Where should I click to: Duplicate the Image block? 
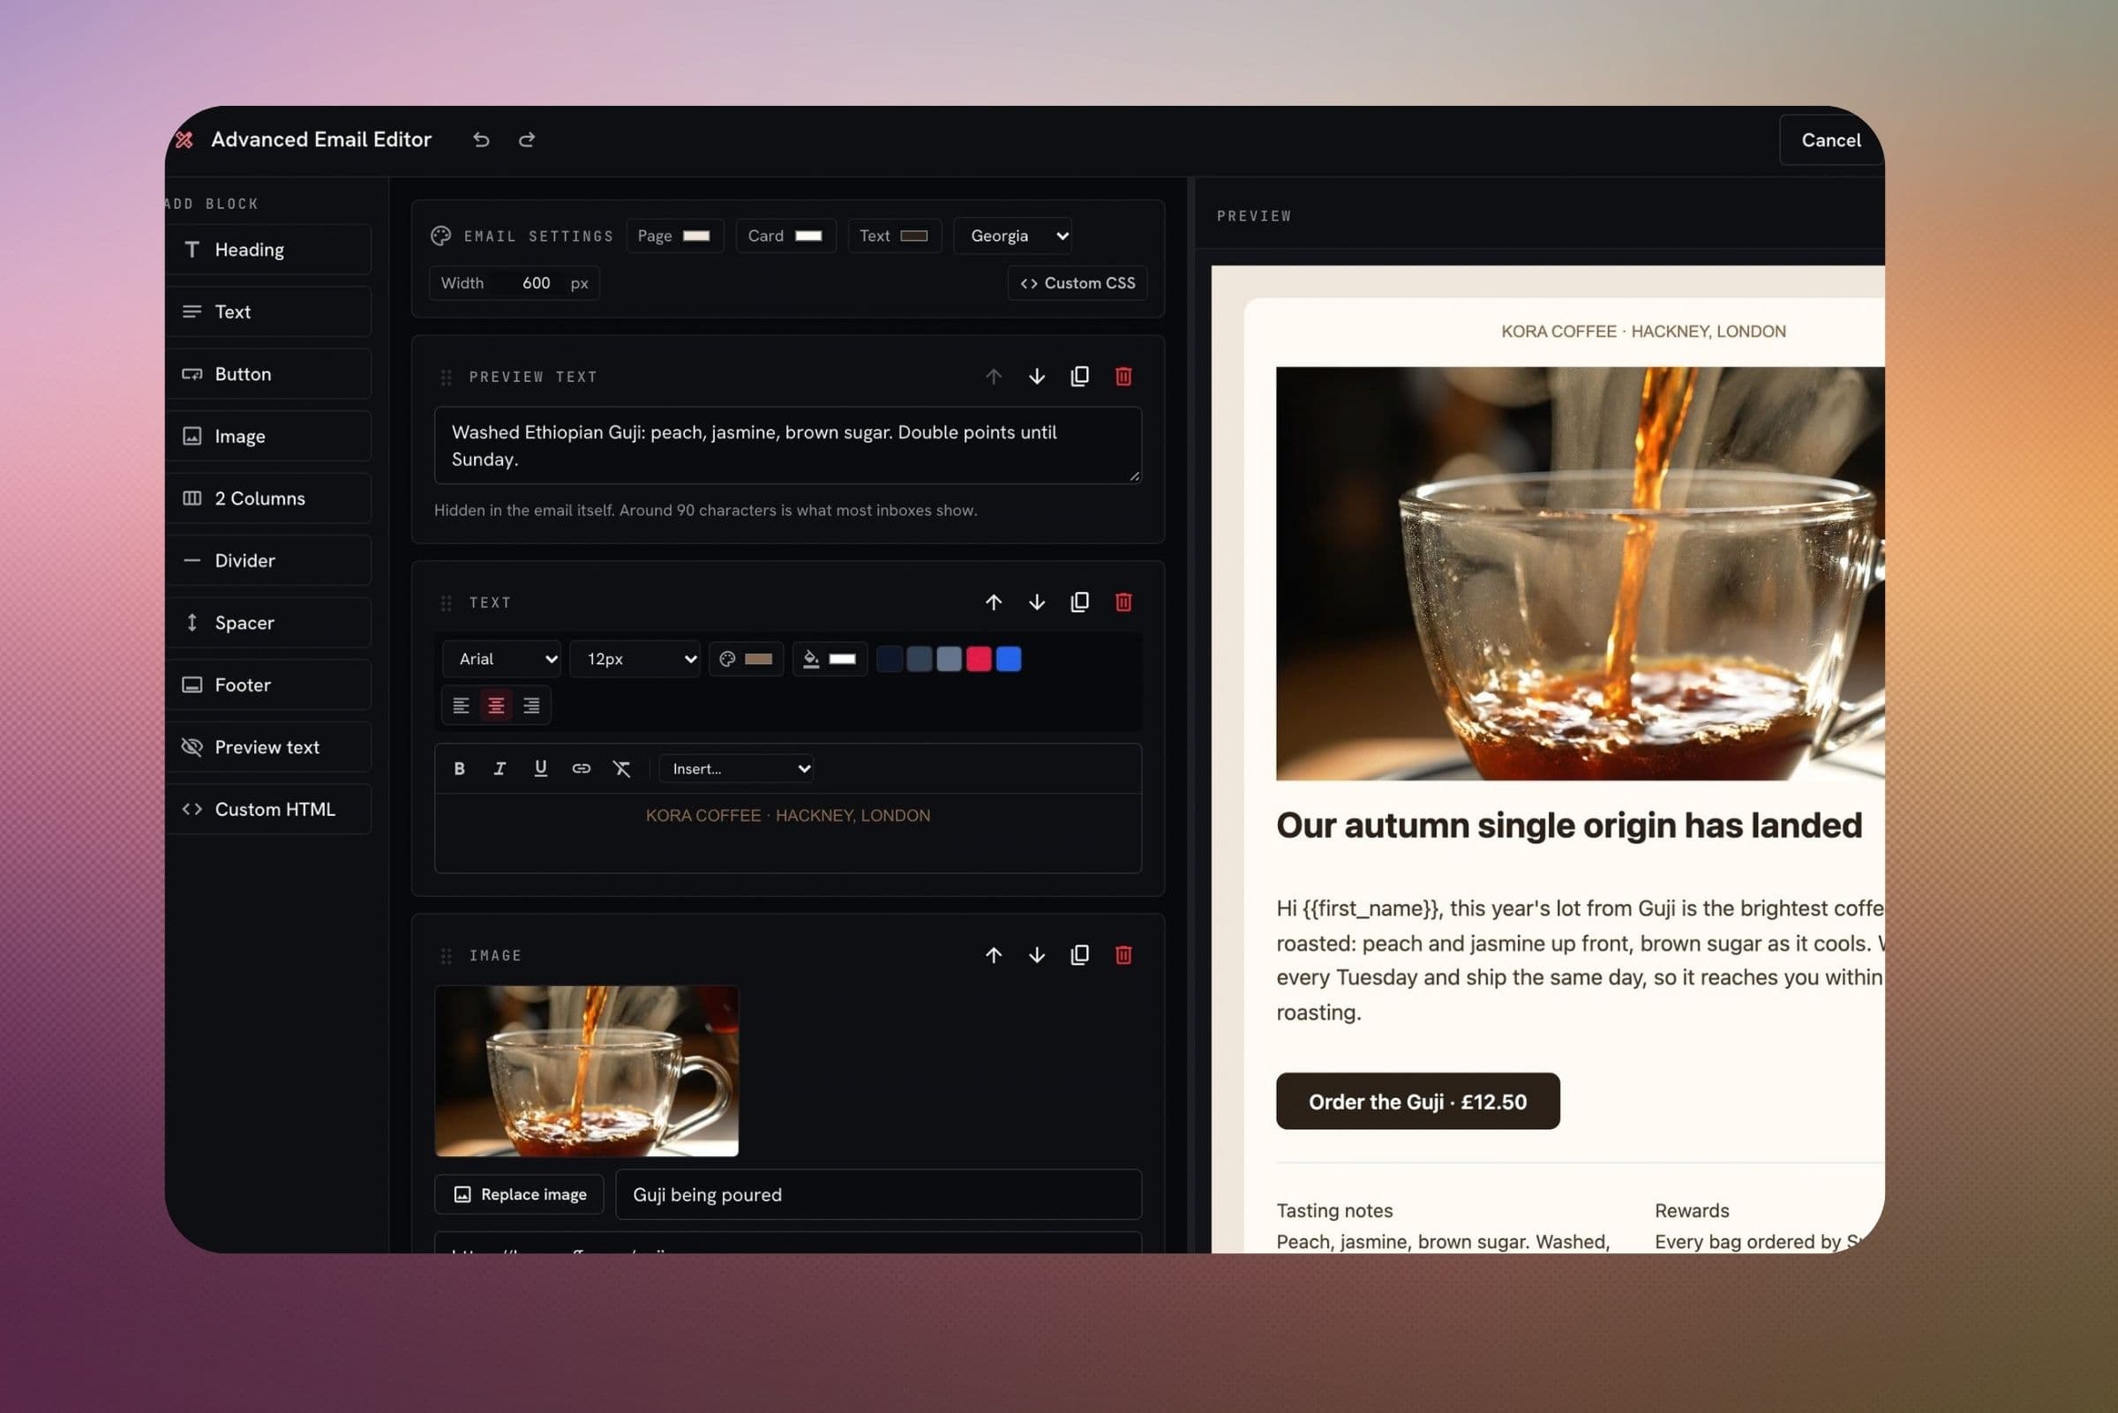[x=1079, y=955]
